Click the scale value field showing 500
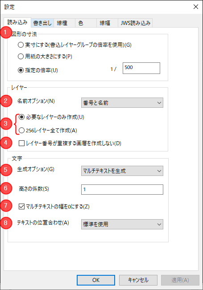The height and width of the screenshot is (290, 203). coord(141,68)
